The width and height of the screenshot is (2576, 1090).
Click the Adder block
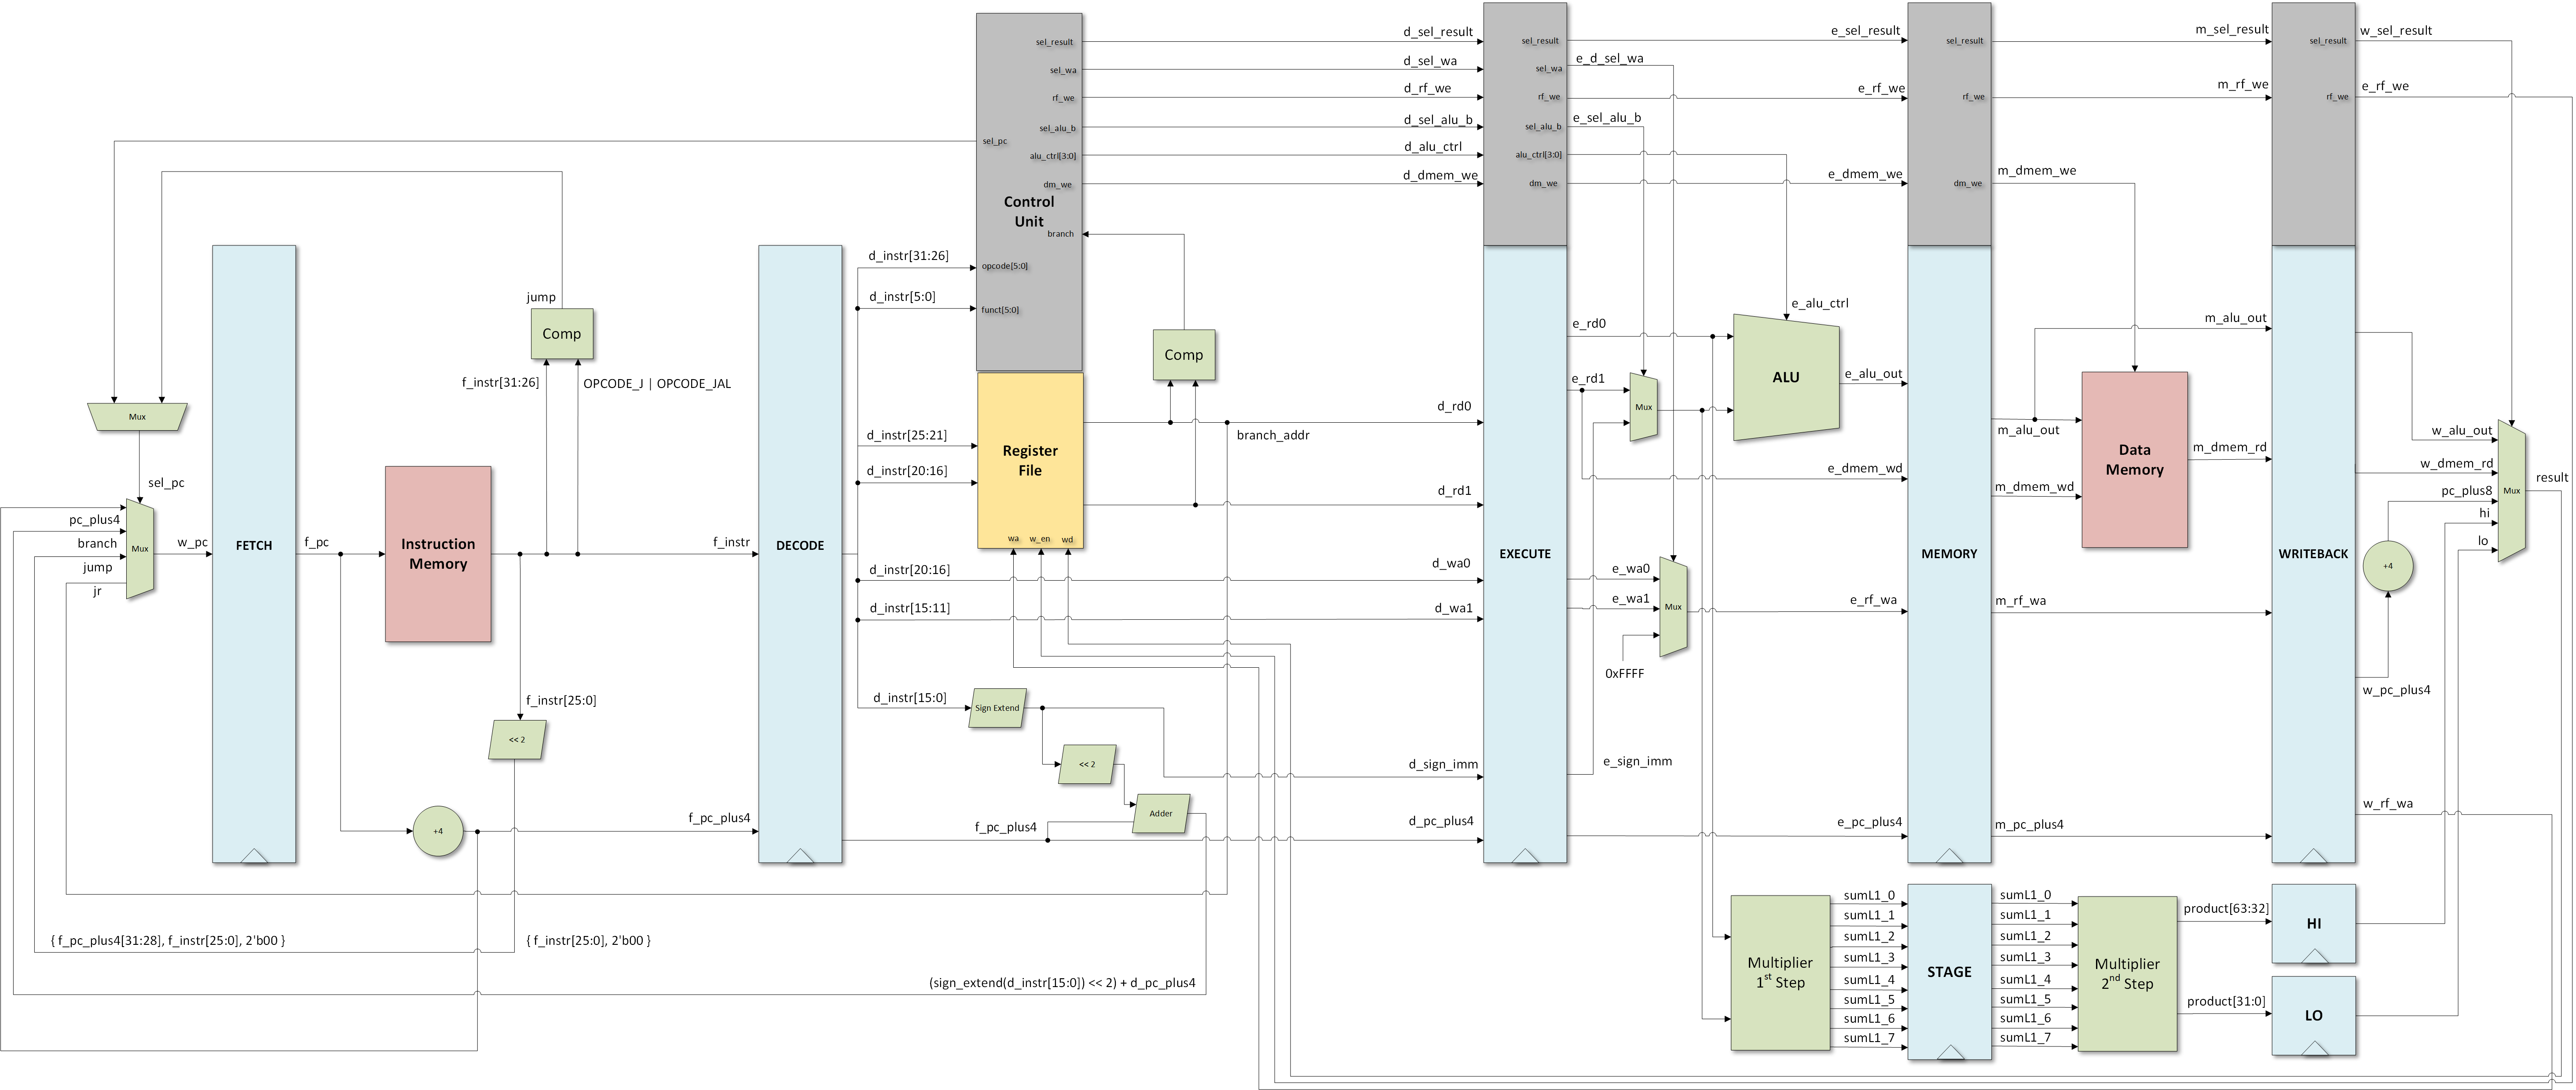coord(1161,813)
